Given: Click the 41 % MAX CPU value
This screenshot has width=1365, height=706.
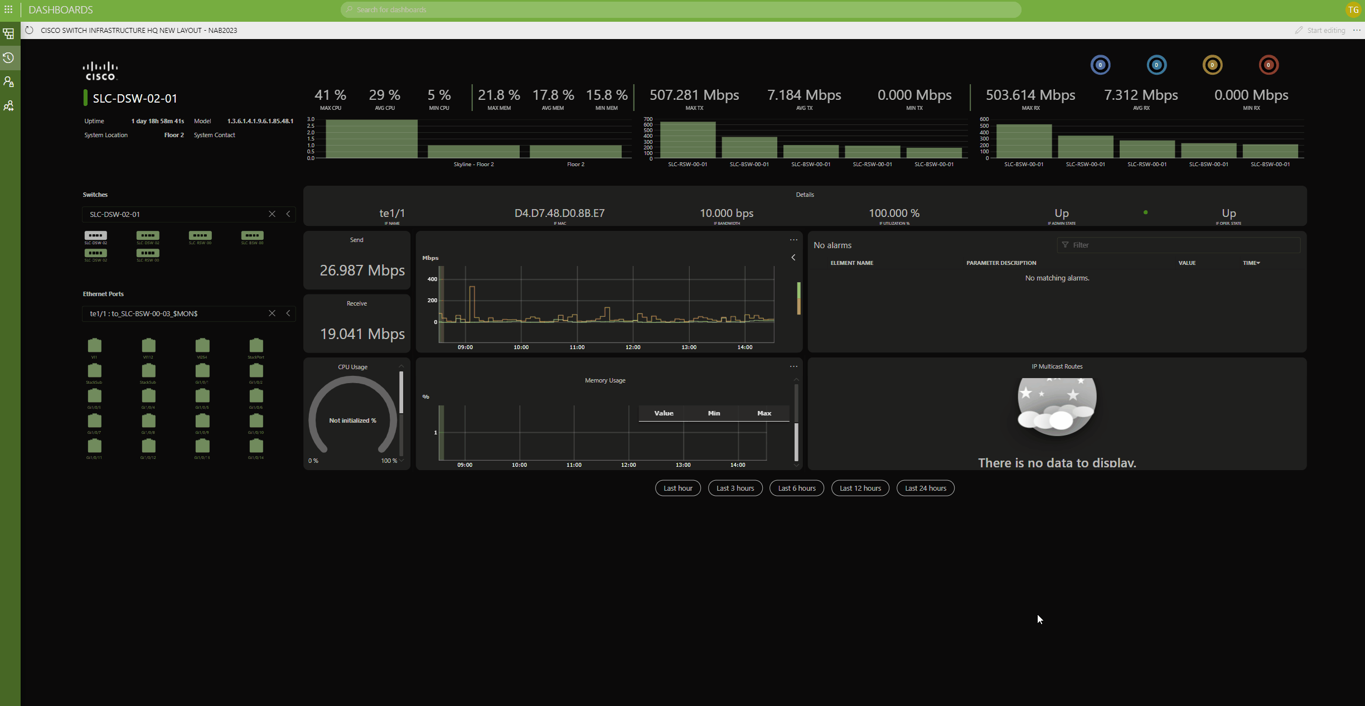Looking at the screenshot, I should click(330, 95).
